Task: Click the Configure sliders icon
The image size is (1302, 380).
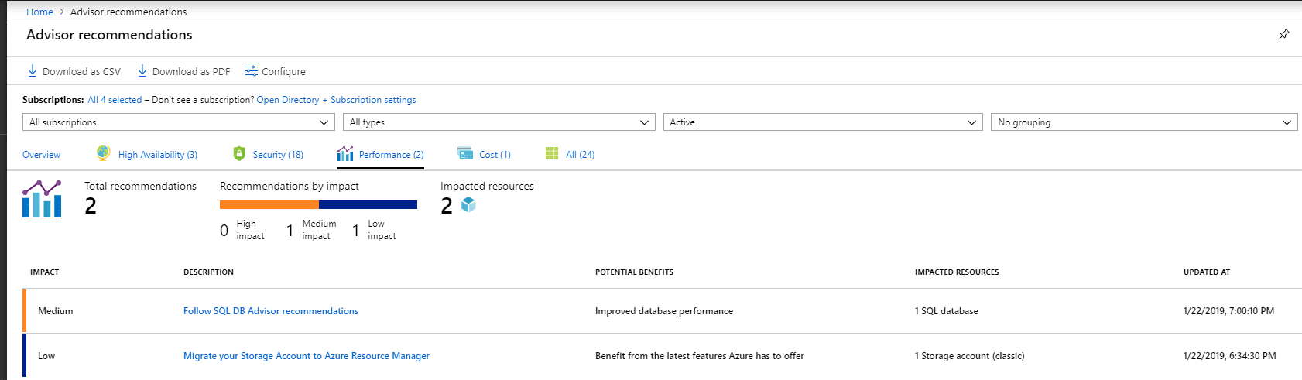Action: [x=252, y=70]
